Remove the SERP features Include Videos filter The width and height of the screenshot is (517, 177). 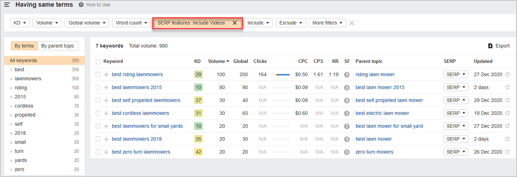pyautogui.click(x=234, y=23)
